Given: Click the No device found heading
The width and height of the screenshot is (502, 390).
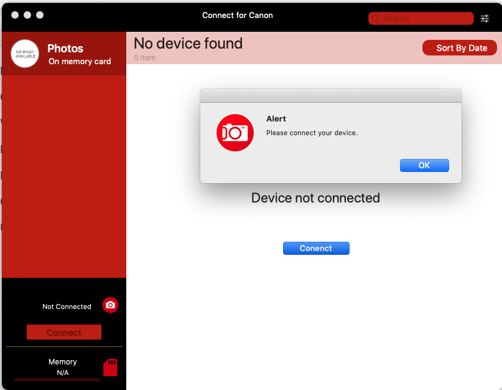Looking at the screenshot, I should point(188,43).
